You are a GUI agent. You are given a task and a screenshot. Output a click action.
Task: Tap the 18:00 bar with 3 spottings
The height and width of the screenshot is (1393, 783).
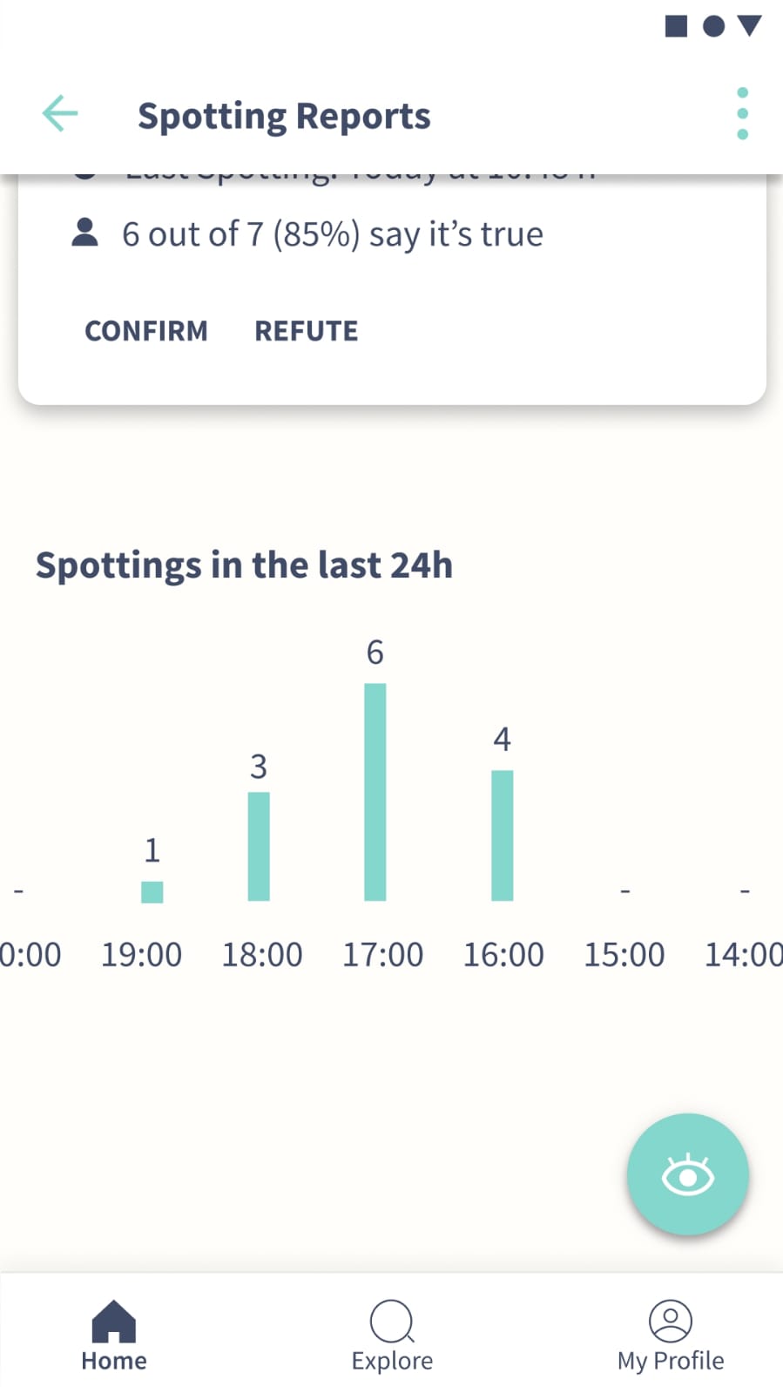click(259, 846)
